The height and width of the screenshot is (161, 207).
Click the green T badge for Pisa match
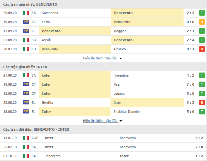point(202,84)
